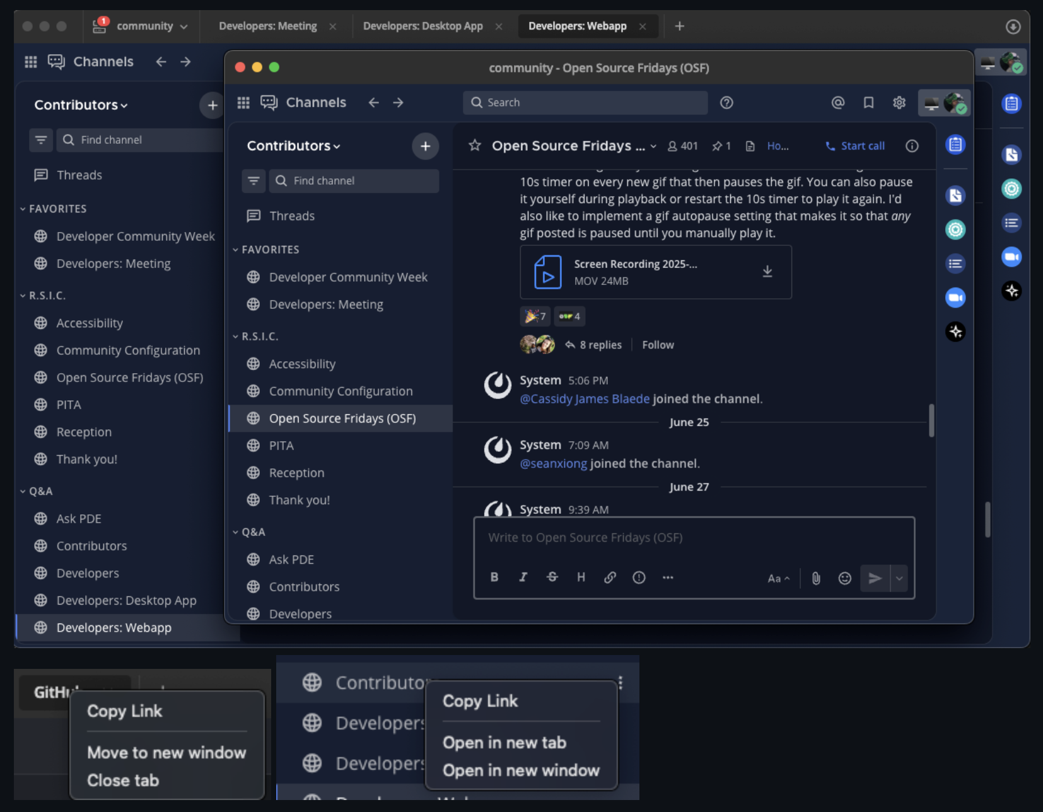1043x812 pixels.
Task: Choose Open in new window menu item
Action: click(x=521, y=770)
